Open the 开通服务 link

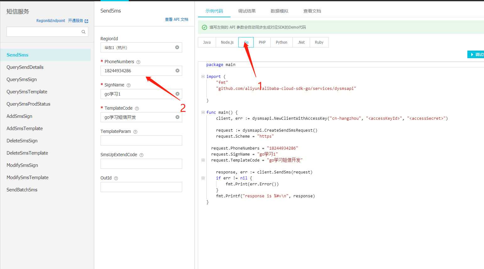[76, 21]
